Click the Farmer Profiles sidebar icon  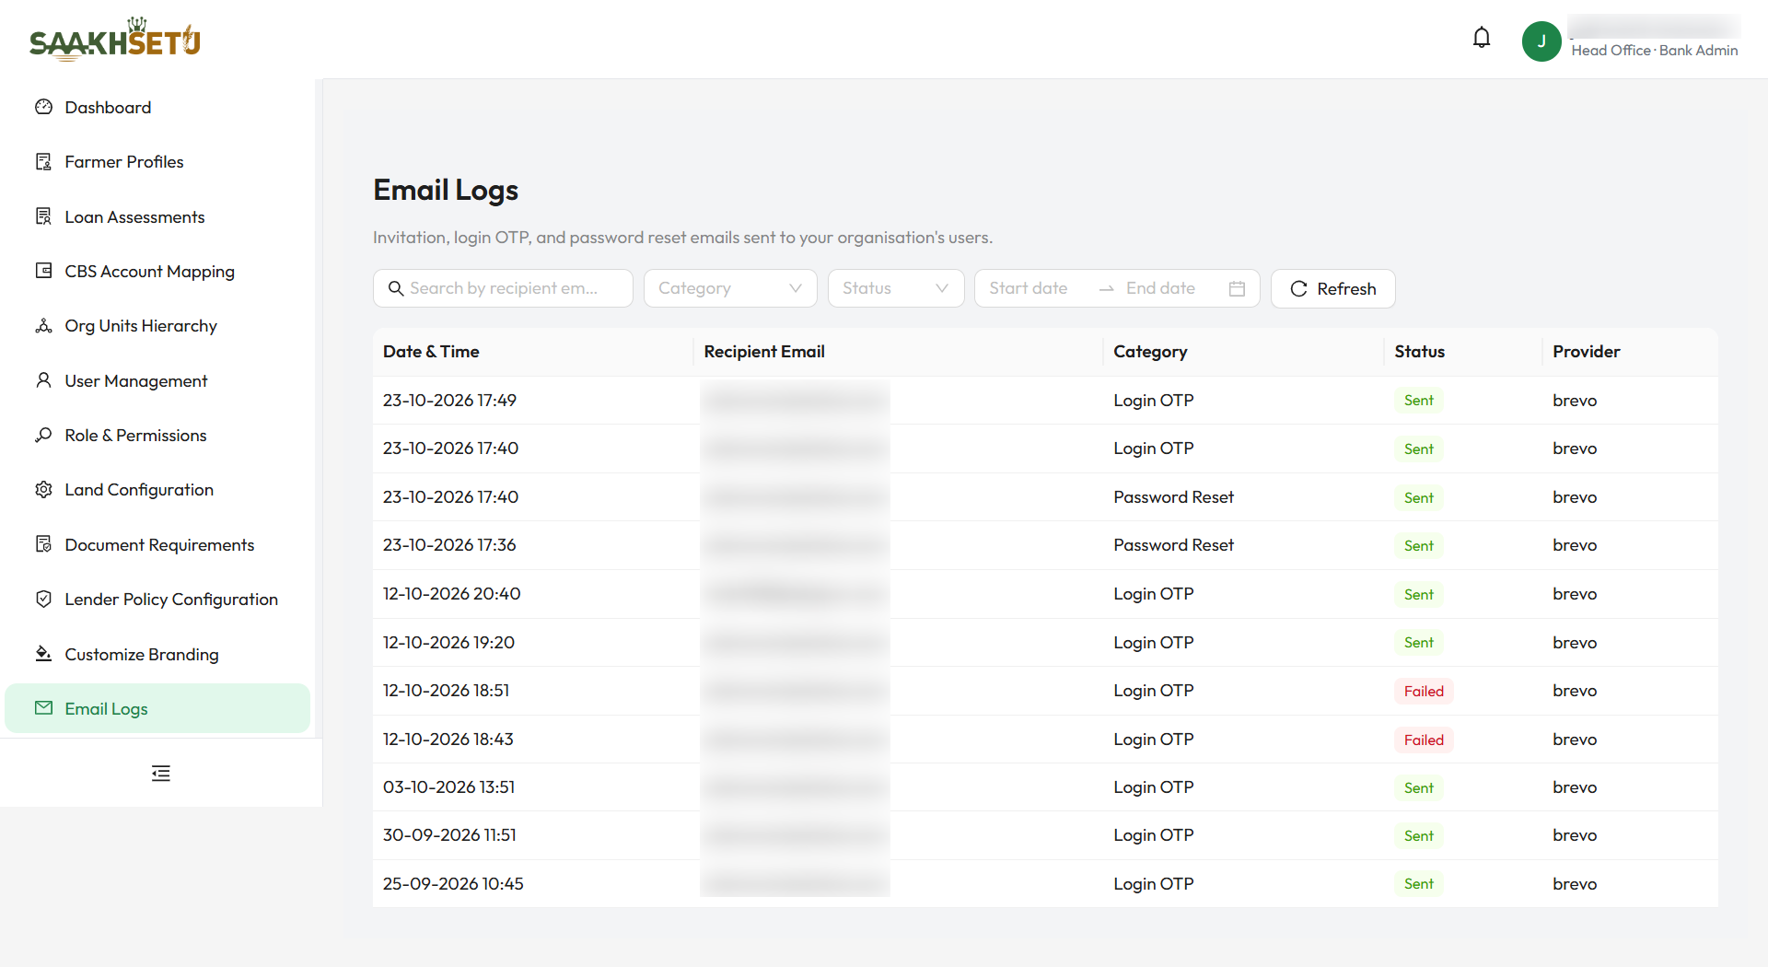(43, 162)
